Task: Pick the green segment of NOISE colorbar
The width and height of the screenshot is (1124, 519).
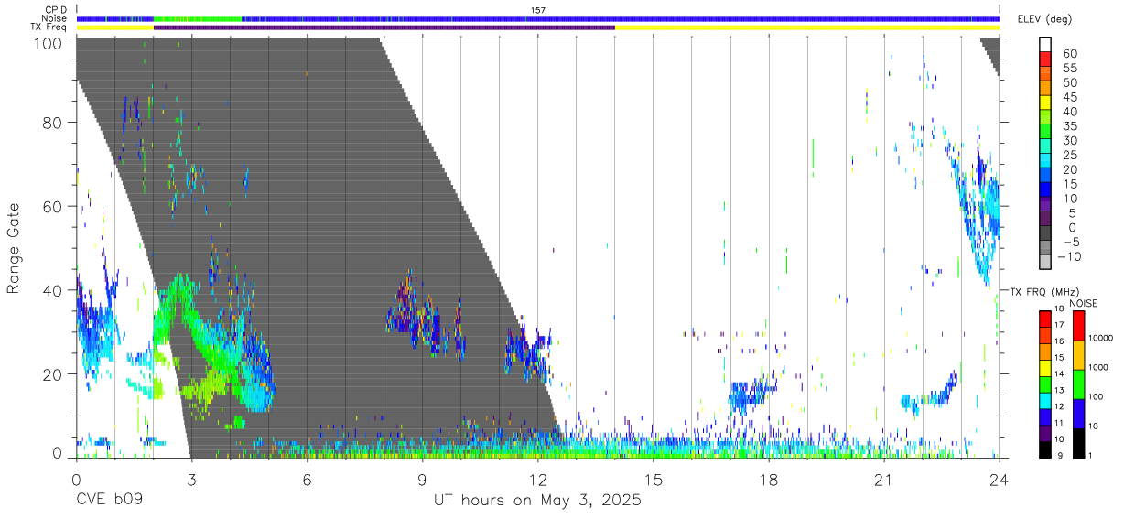Action: 1077,383
